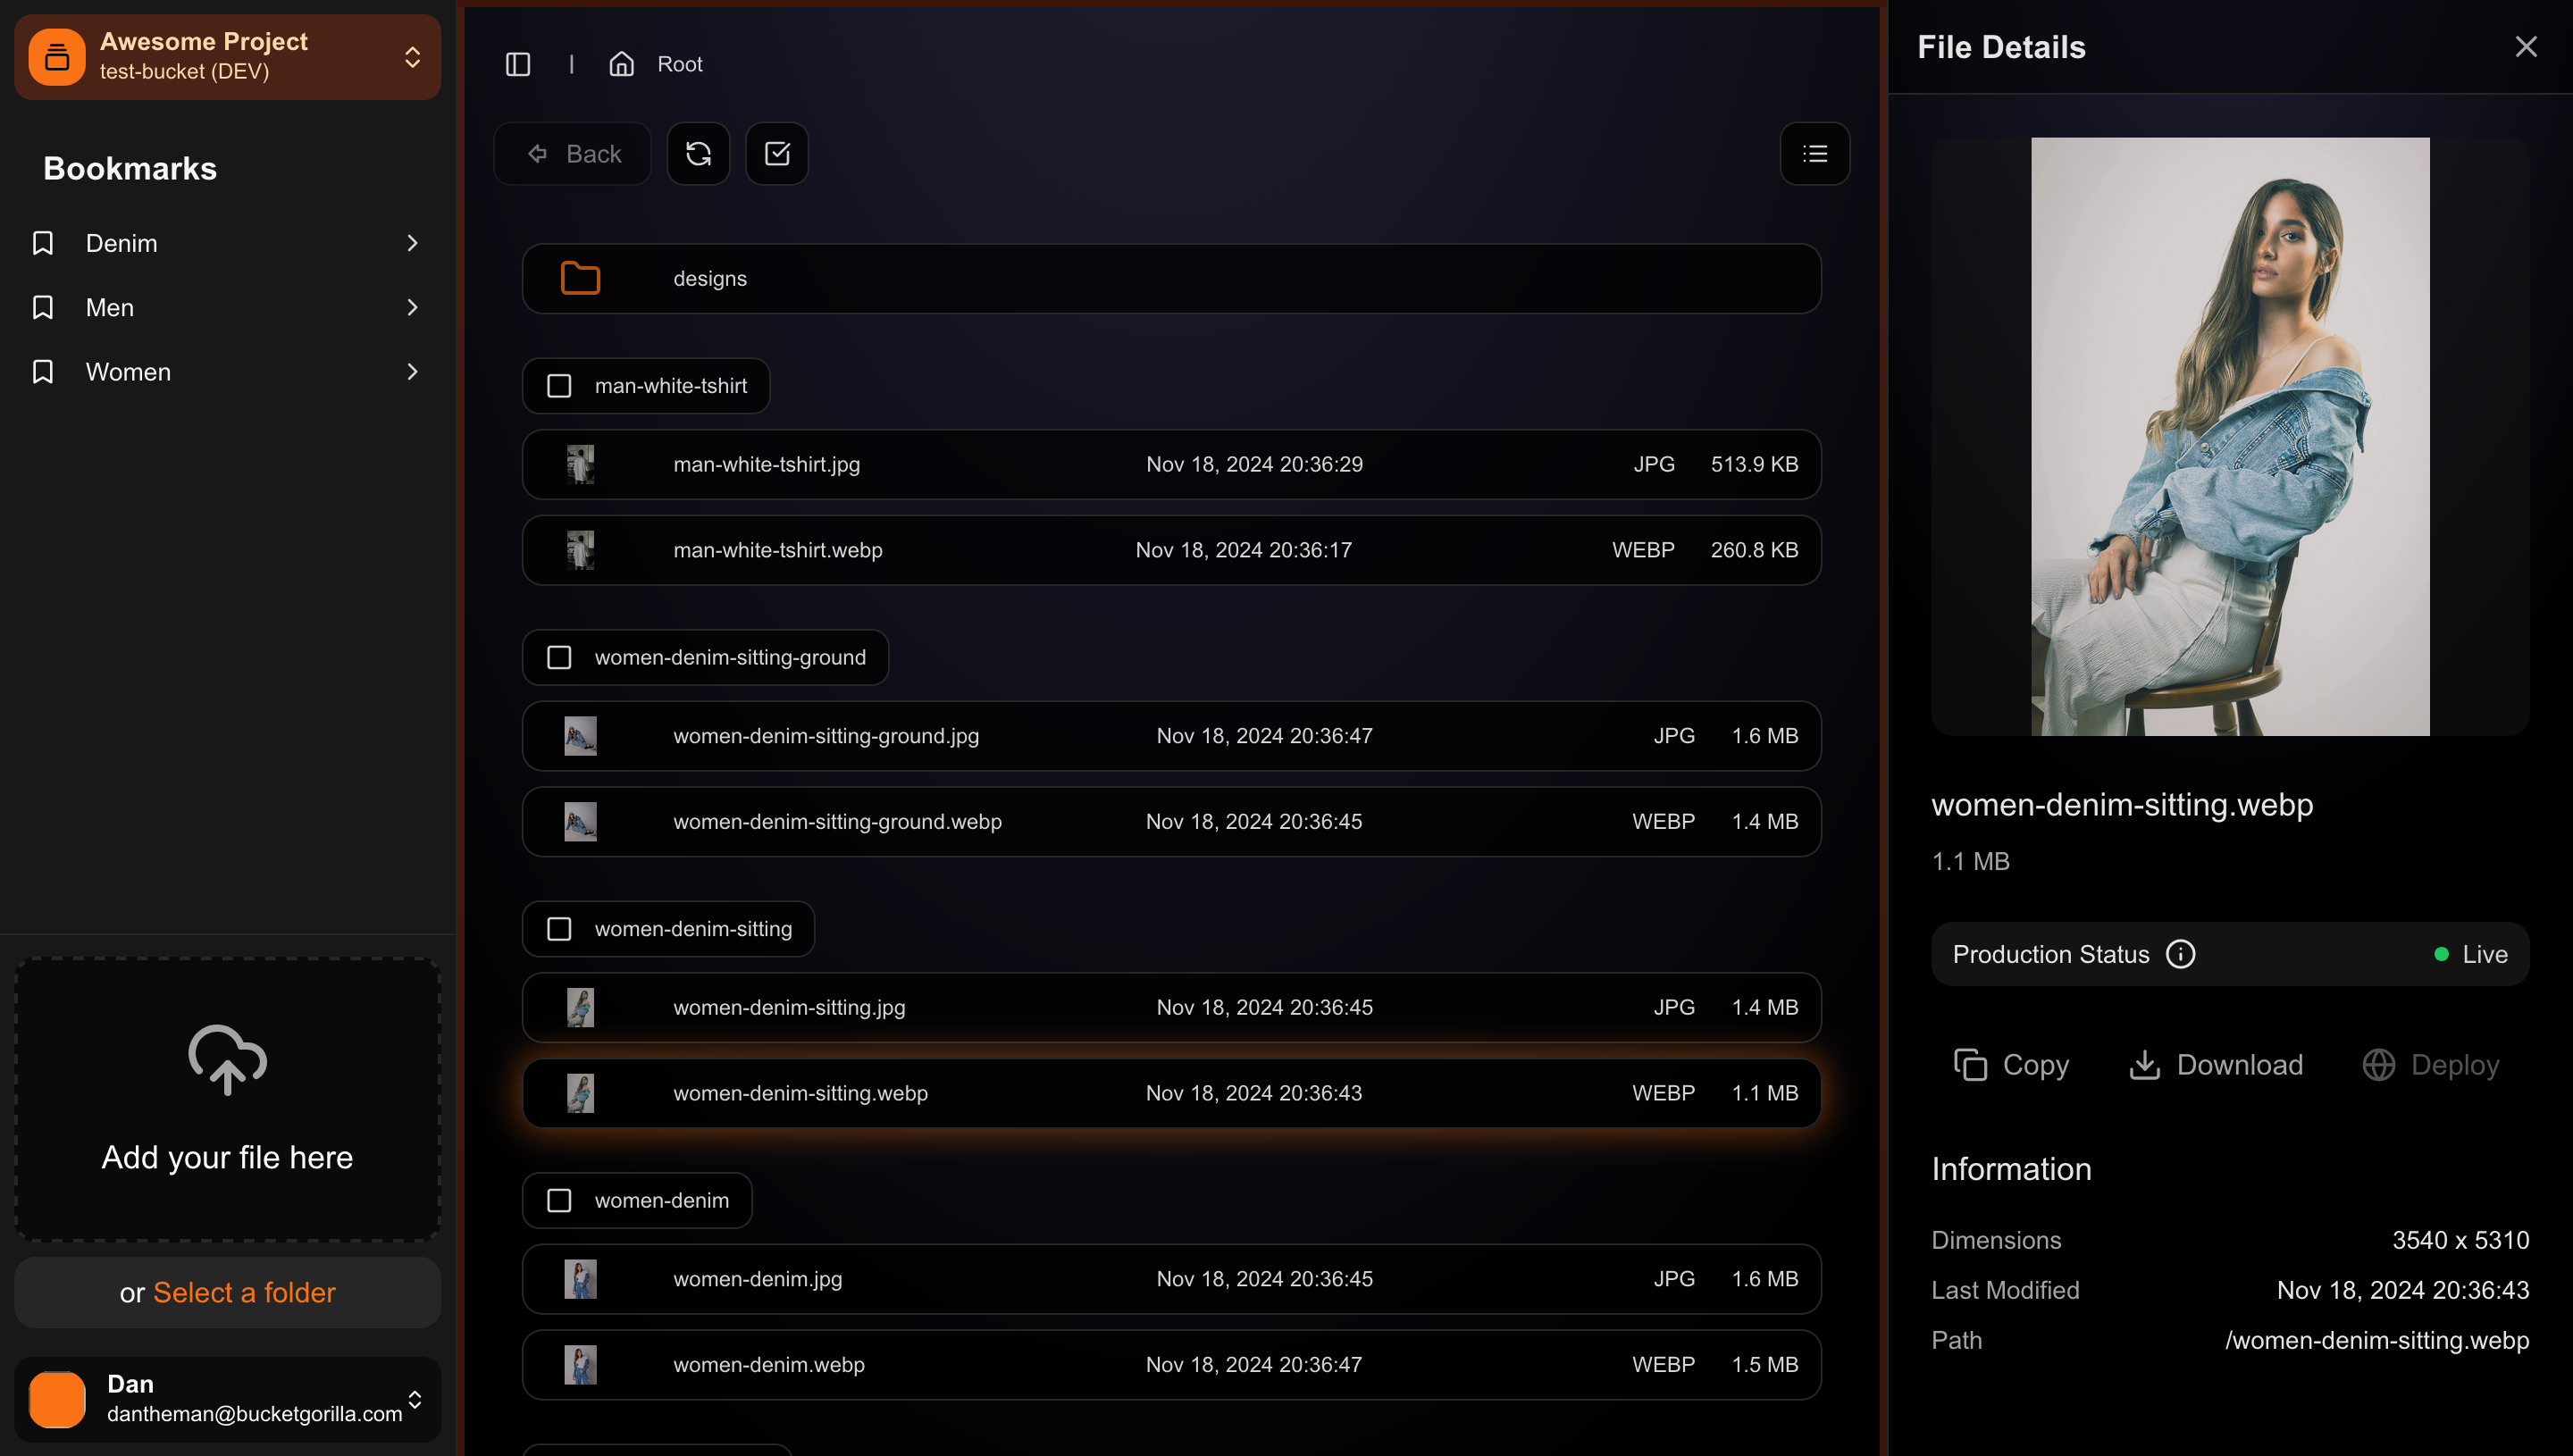Click the Live production status indicator
The width and height of the screenshot is (2573, 1456).
(2470, 954)
